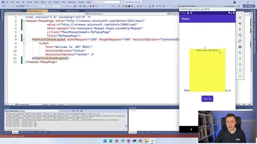The height and width of the screenshot is (144, 257).
Task: Click emulator camera Screenshot icon
Action: tap(240, 47)
